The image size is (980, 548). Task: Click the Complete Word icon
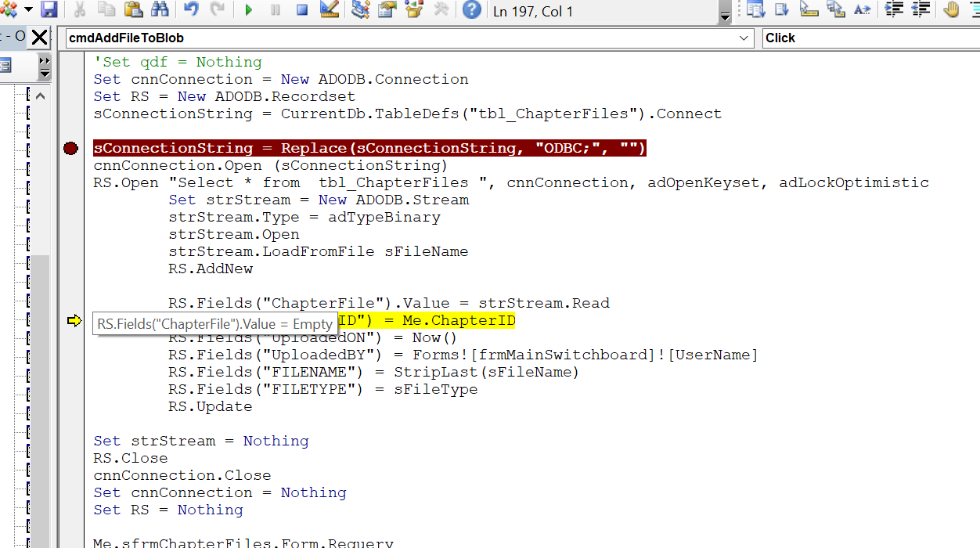click(862, 10)
